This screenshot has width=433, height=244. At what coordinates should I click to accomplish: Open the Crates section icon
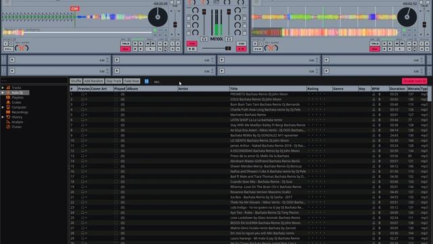8,102
